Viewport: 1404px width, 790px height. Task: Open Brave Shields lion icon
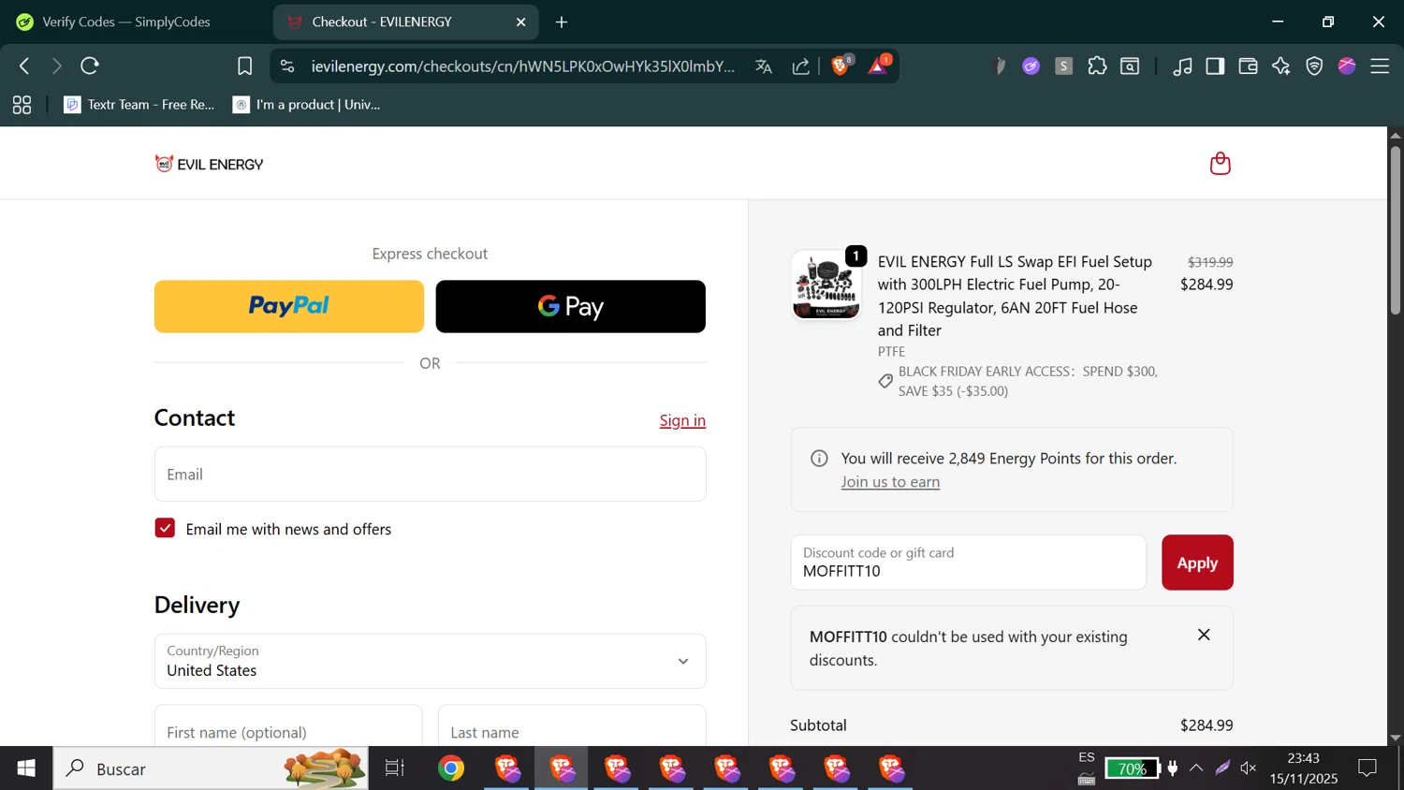pos(841,65)
